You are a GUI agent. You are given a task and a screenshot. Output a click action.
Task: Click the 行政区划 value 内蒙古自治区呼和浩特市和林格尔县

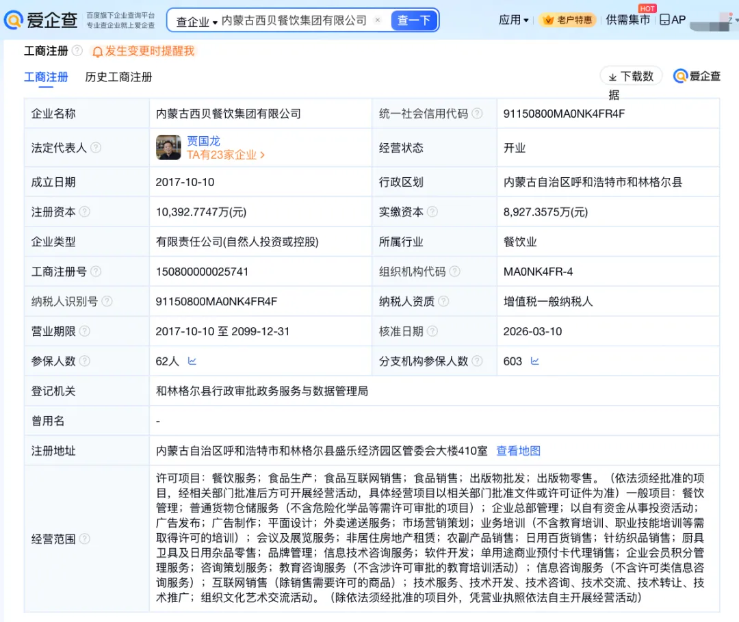pos(593,183)
